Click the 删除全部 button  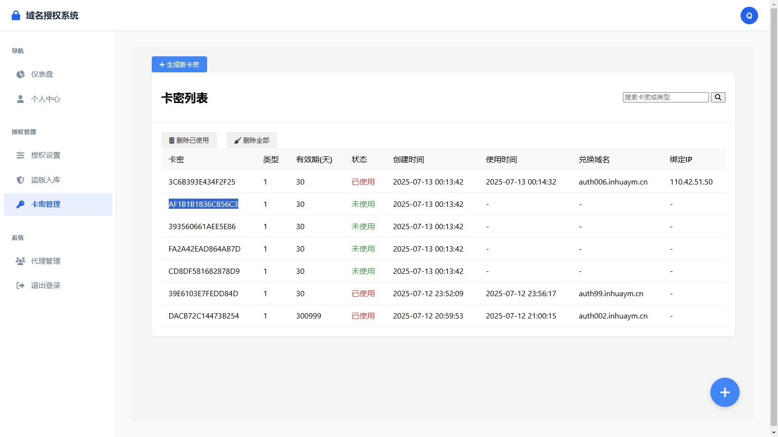click(x=251, y=140)
